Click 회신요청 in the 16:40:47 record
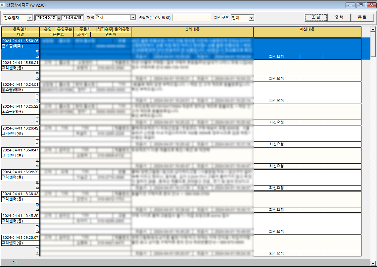Image resolution: width=377 pixels, height=267 pixels. click(276, 166)
